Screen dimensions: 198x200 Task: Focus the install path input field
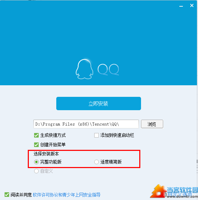click(x=86, y=124)
